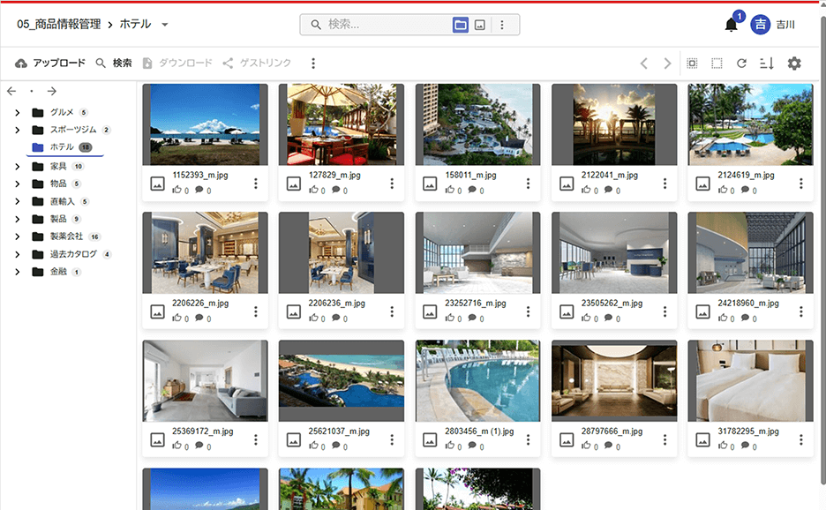
Task: Select the 過去カタログ folder
Action: coord(73,254)
